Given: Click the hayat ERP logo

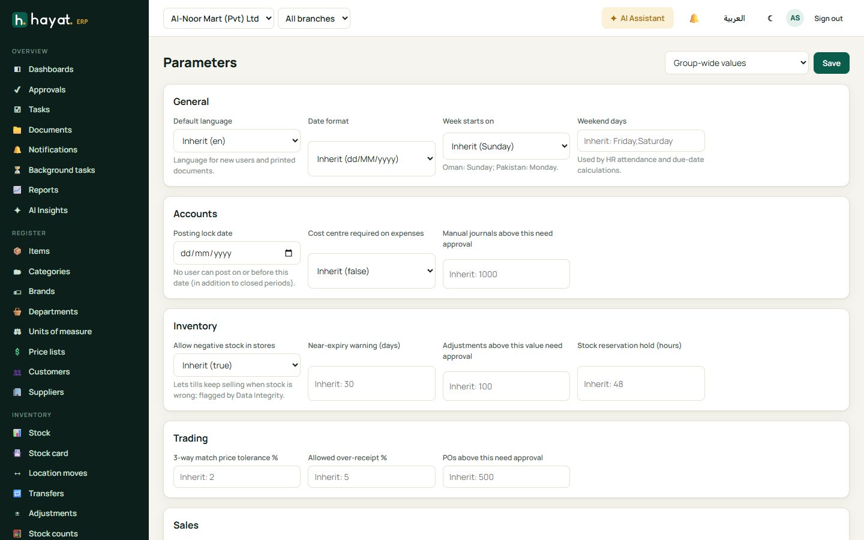Looking at the screenshot, I should [50, 20].
